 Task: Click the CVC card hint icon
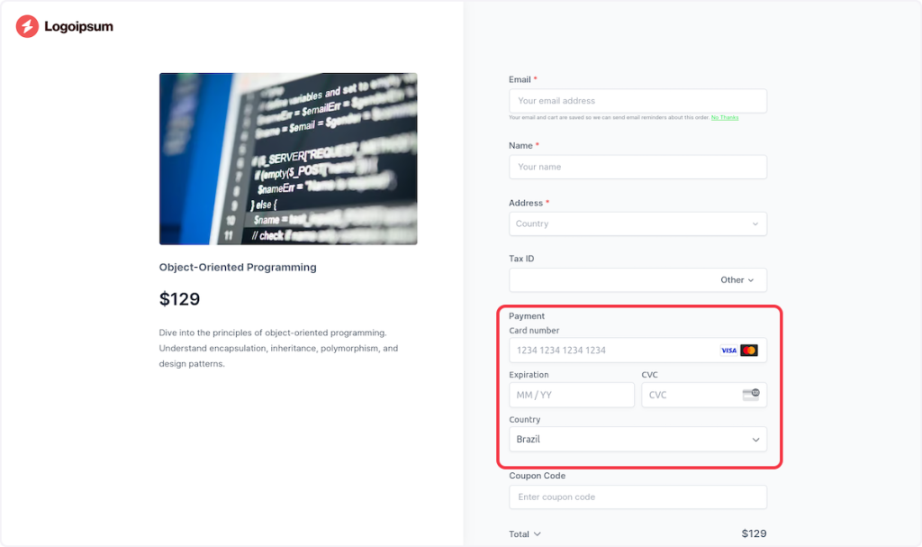pos(751,394)
